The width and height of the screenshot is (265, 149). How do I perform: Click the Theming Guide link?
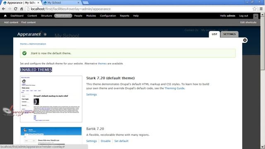(174, 88)
